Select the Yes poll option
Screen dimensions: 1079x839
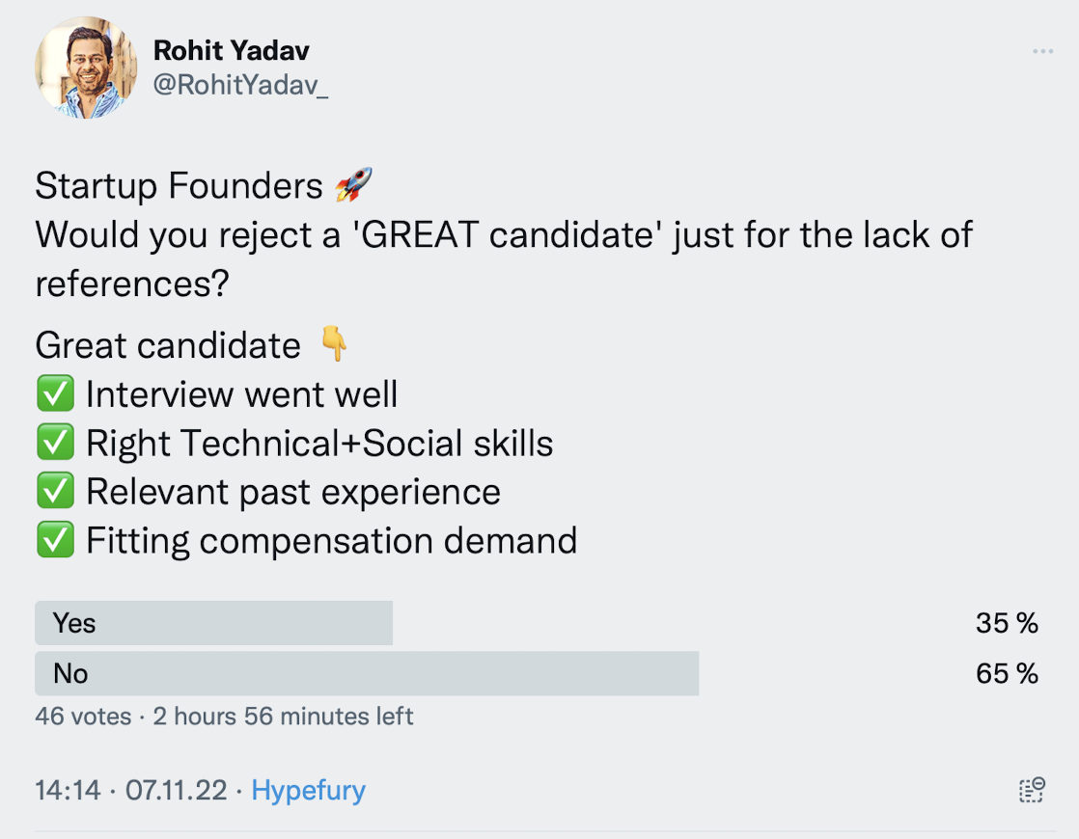213,623
